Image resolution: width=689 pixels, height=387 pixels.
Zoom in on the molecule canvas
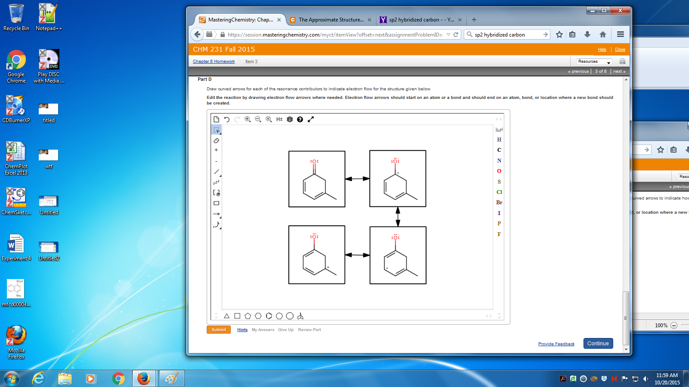(248, 119)
